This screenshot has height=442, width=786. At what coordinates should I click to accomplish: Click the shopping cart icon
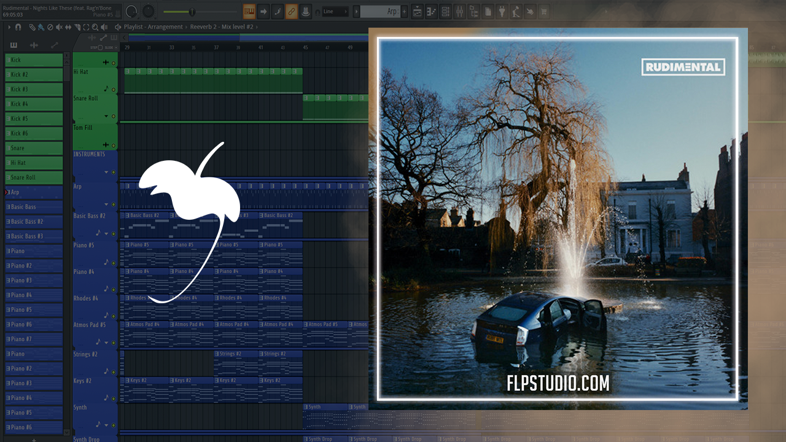[543, 11]
